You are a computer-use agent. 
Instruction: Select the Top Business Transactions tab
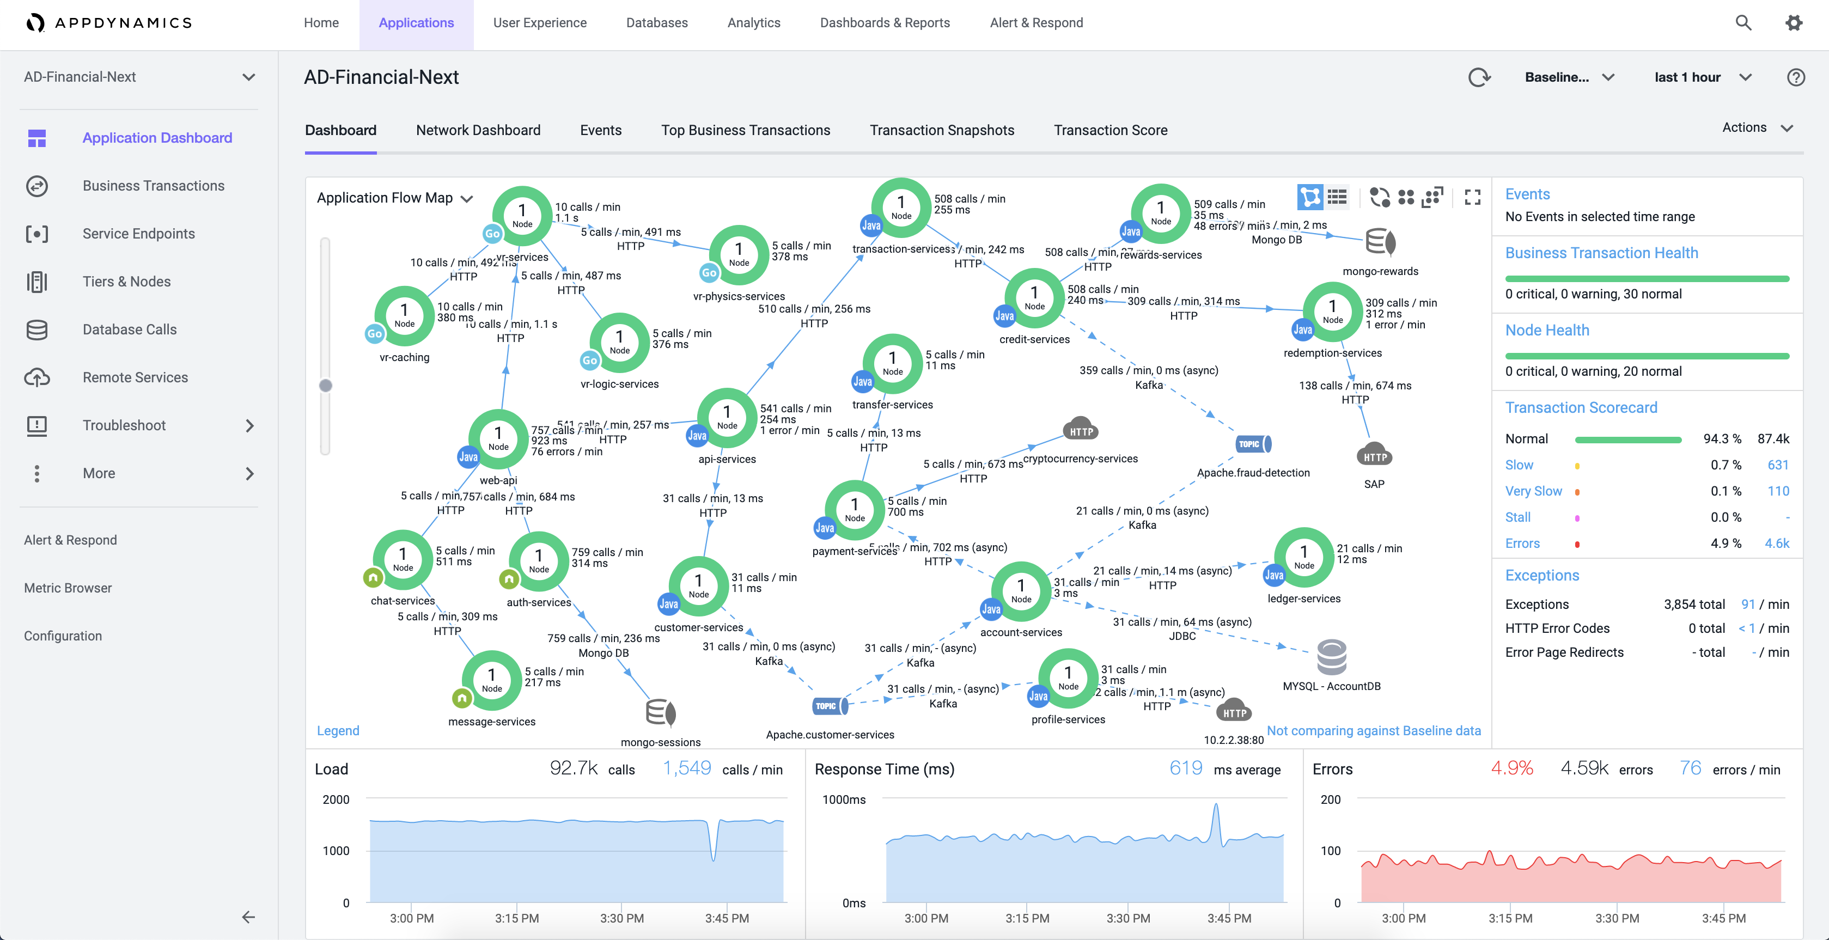click(746, 130)
